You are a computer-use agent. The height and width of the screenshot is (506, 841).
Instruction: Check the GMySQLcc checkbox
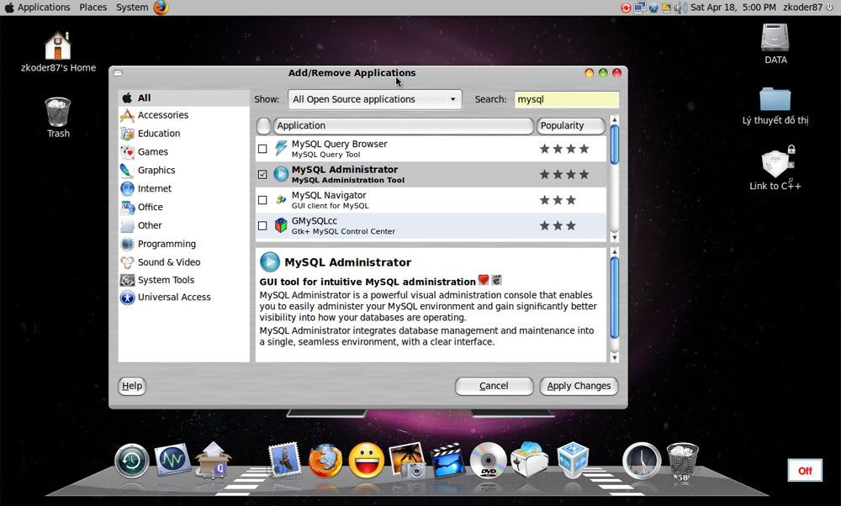pos(262,225)
